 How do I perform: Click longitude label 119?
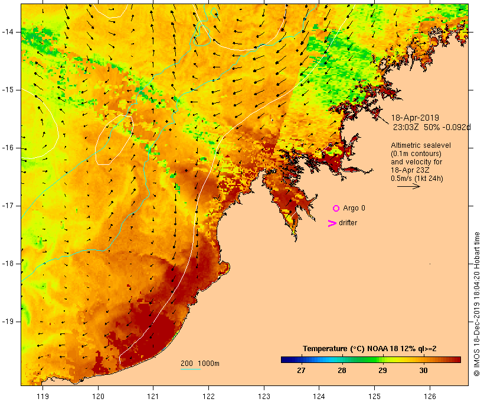[42, 396]
